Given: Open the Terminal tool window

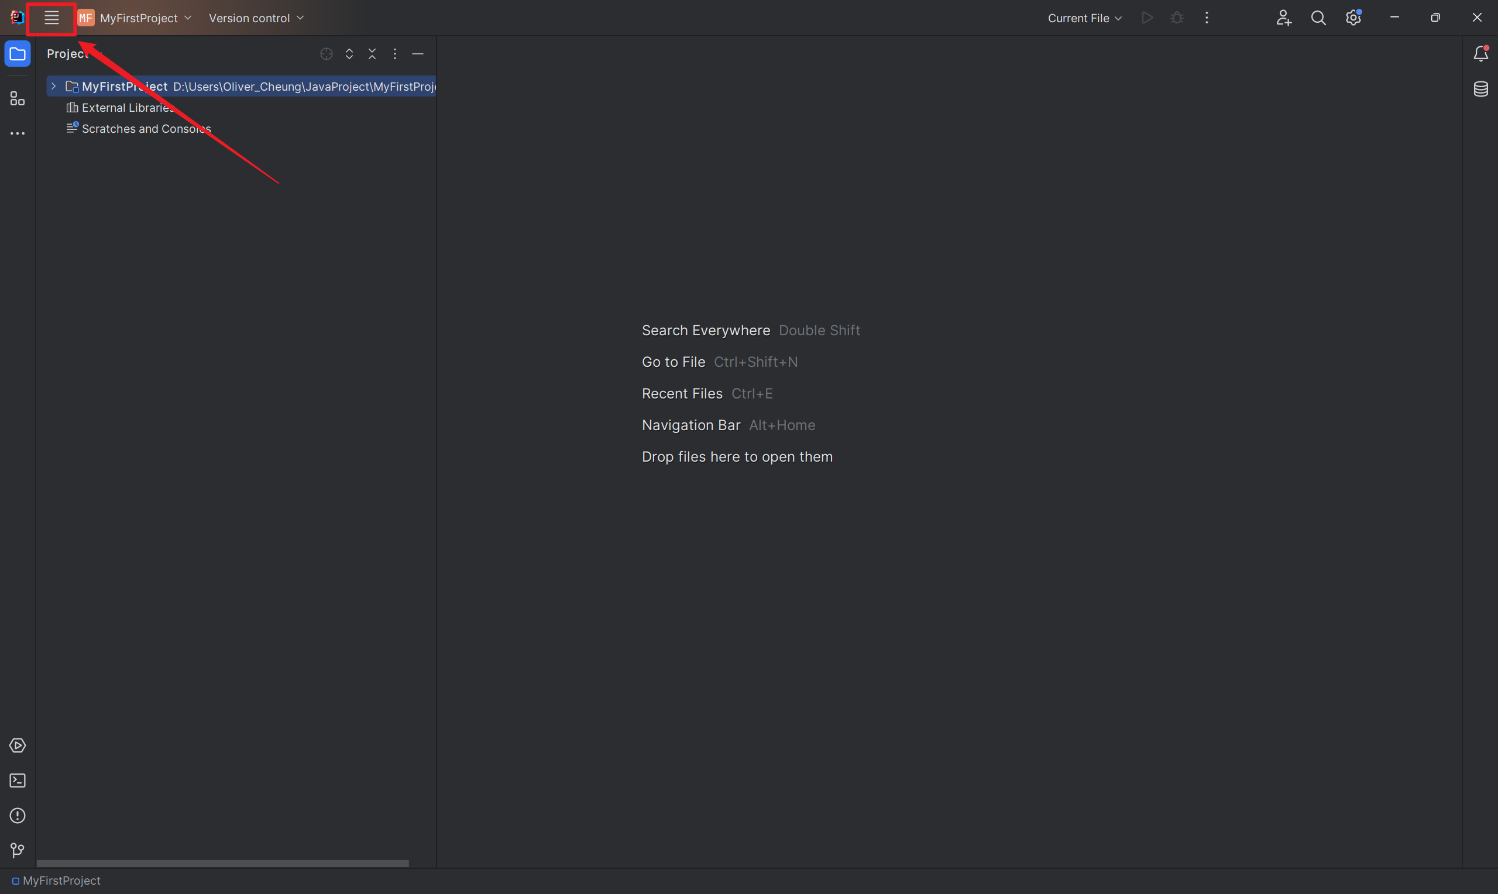Looking at the screenshot, I should (18, 780).
